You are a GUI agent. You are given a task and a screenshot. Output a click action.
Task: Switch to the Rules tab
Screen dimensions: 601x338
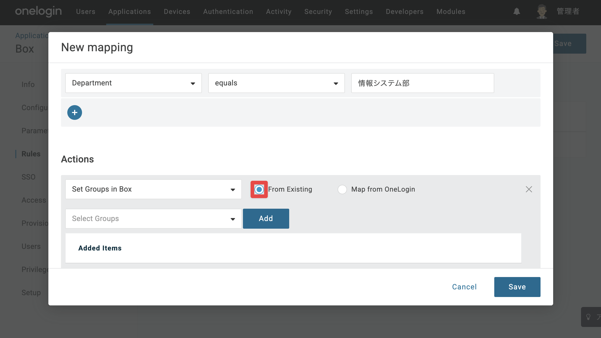point(31,154)
